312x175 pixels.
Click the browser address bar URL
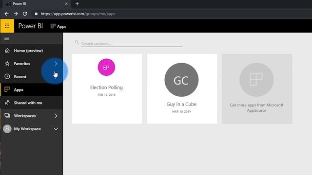pos(78,14)
